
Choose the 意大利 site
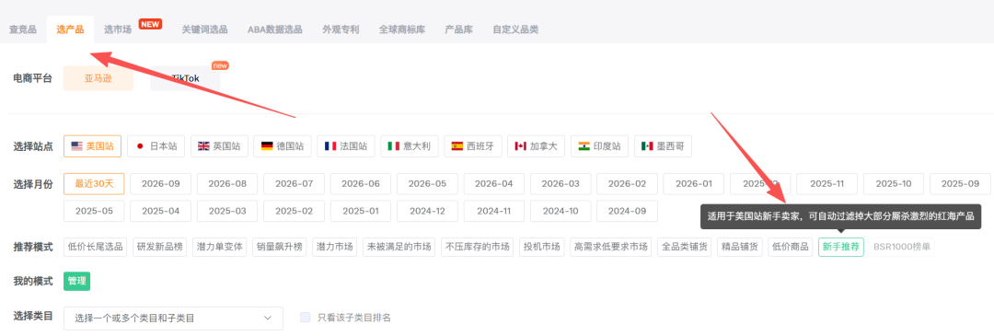click(x=410, y=145)
